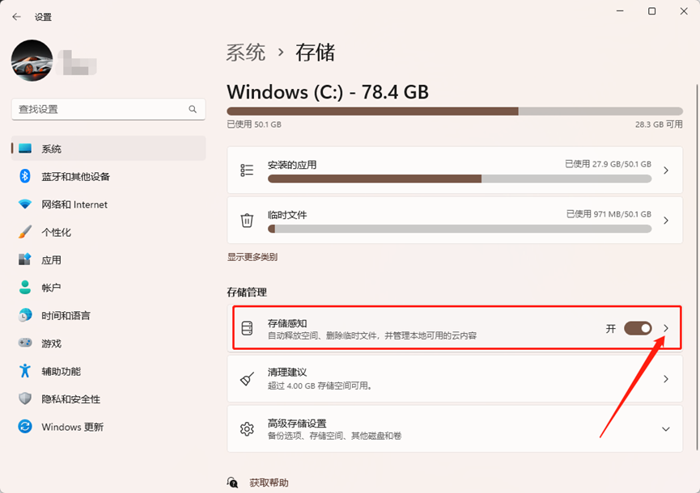Select the Apps item in the sidebar
The height and width of the screenshot is (493, 700).
pos(51,260)
